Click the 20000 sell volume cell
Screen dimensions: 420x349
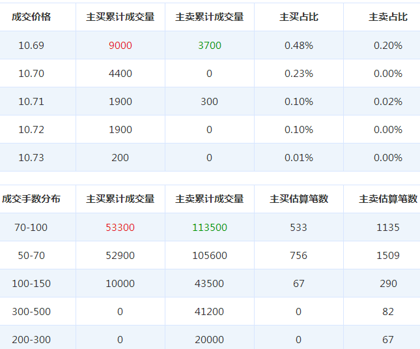pos(210,340)
